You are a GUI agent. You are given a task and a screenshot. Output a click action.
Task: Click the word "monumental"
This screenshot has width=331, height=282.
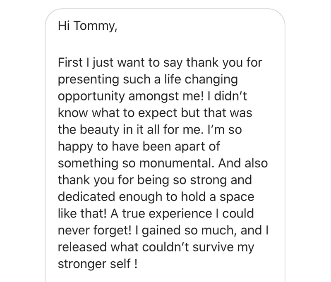tap(179, 163)
